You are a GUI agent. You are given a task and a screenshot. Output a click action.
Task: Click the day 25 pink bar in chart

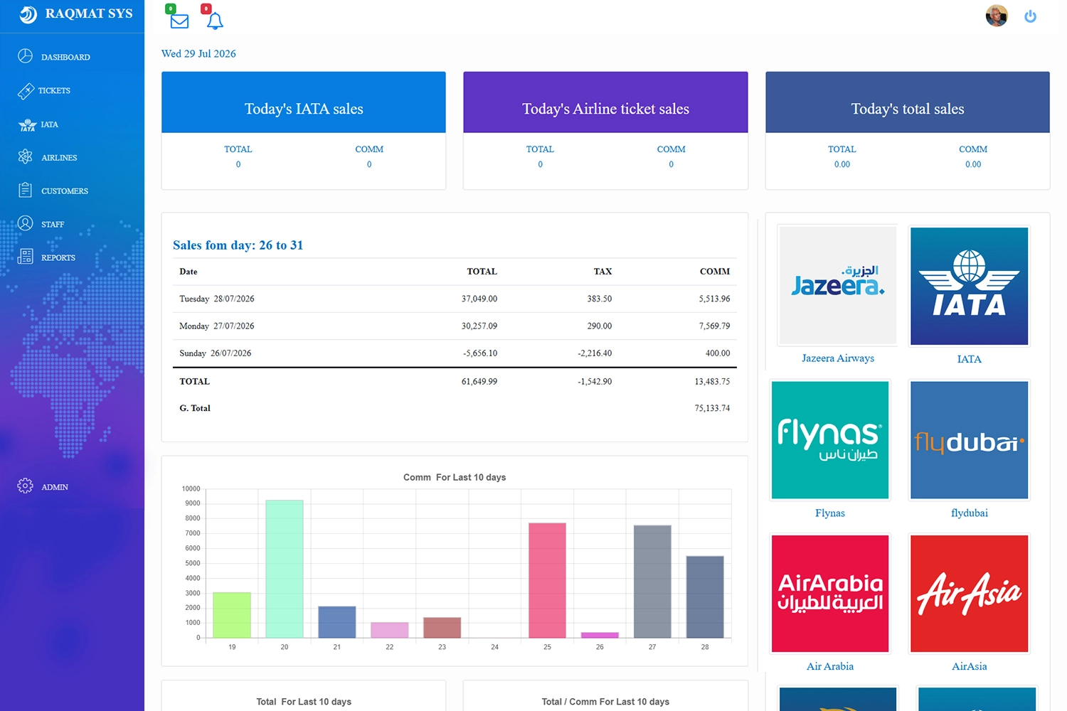[x=547, y=580]
